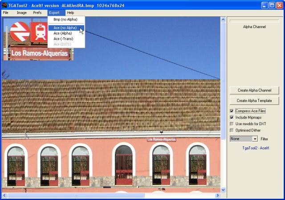Viewport: 285px width, 200px height.
Task: Uncheck Compress Ace Files checkbox
Action: click(x=232, y=111)
